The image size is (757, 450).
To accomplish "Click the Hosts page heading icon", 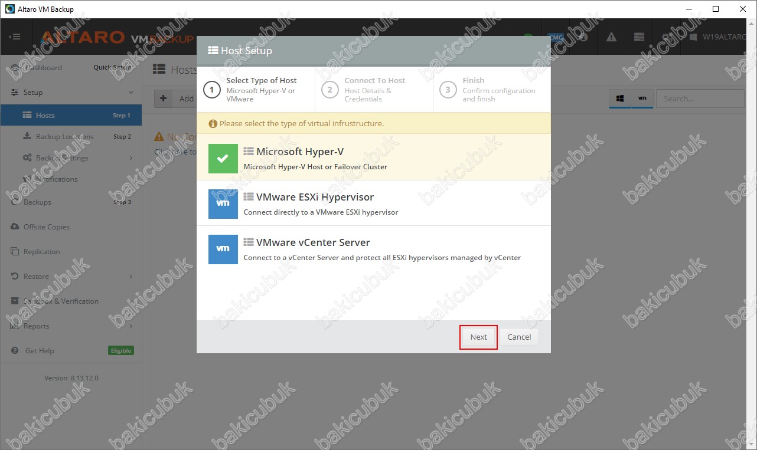I will [159, 70].
